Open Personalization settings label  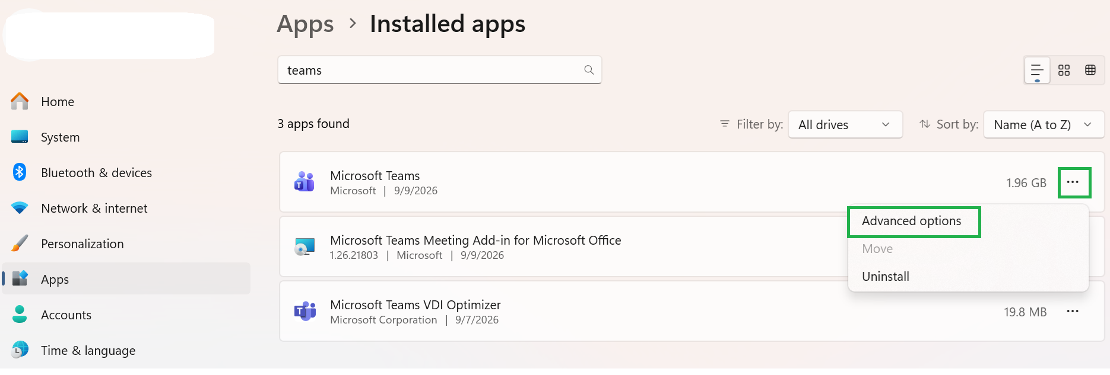(x=83, y=243)
